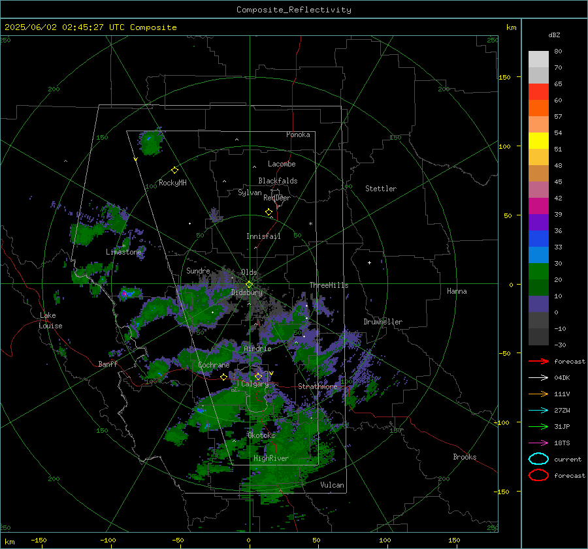Pick the orange 57-60 dBZ color band

(x=538, y=108)
